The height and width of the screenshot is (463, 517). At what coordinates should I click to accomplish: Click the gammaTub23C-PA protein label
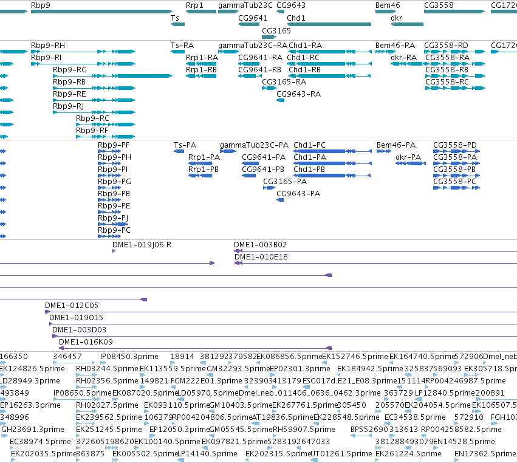(x=254, y=145)
